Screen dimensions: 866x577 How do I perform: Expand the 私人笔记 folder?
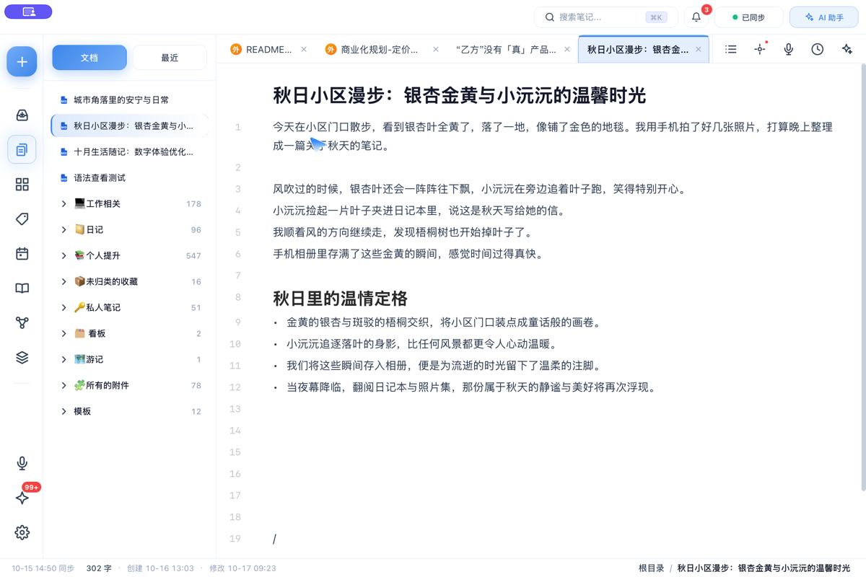[64, 308]
